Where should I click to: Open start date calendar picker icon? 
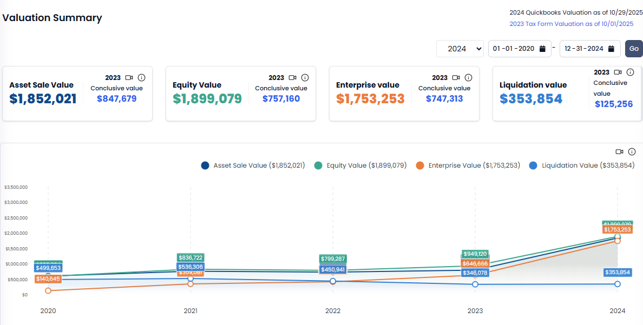542,49
